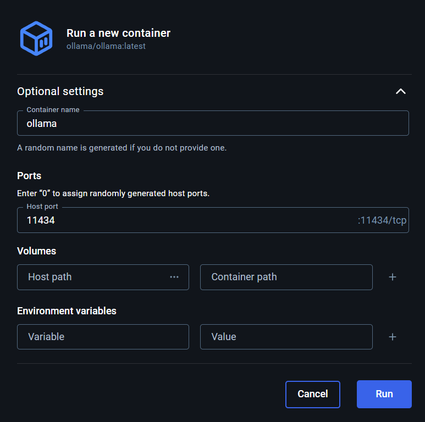Image resolution: width=425 pixels, height=422 pixels.
Task: Collapse the Optional settings section chevron
Action: click(401, 91)
